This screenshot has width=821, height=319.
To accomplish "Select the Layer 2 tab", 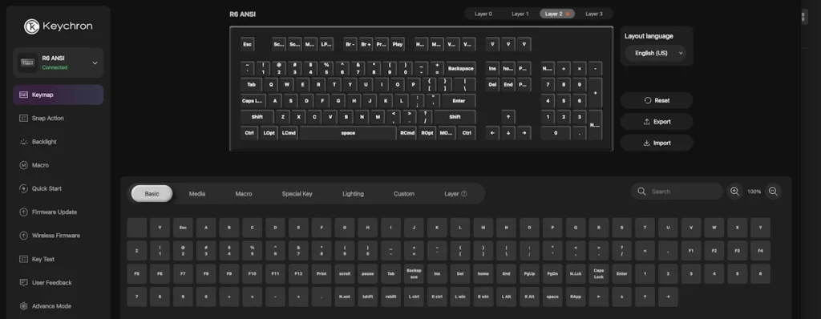I will tap(557, 14).
